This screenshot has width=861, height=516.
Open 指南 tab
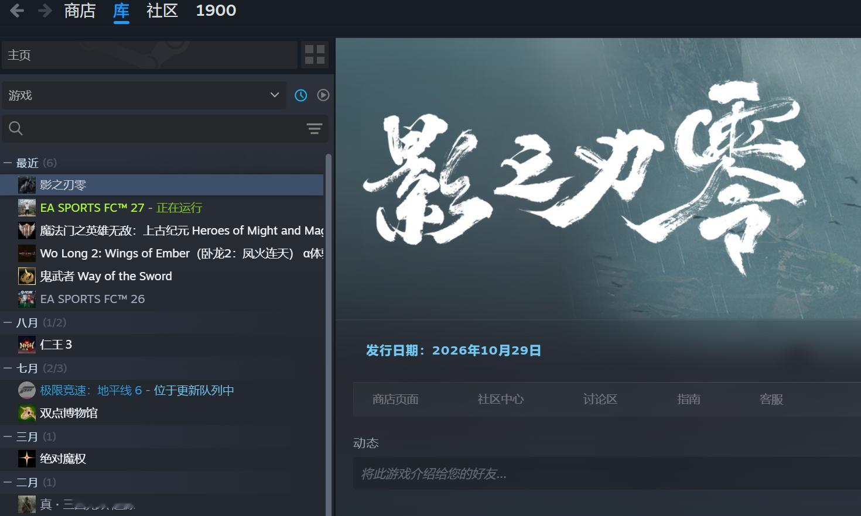pyautogui.click(x=689, y=400)
